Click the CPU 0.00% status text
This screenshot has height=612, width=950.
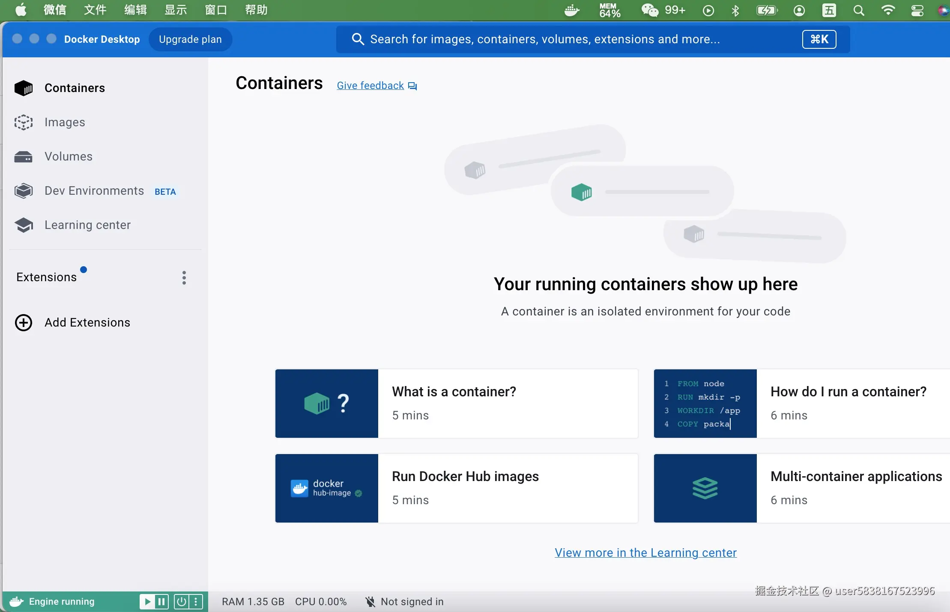coord(321,602)
